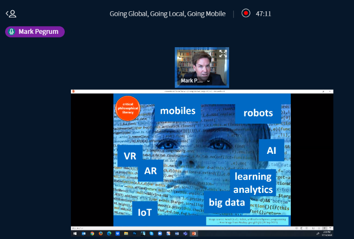354x239 pixels.
Task: Click the 'AI' label on the slide
Action: coord(271,150)
